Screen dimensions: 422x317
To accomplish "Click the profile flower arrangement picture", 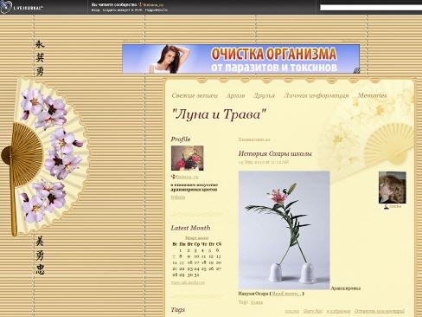I will click(x=188, y=158).
